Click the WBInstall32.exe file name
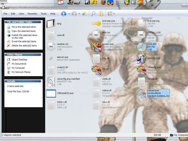This screenshot has width=188, height=141. pyautogui.click(x=65, y=93)
